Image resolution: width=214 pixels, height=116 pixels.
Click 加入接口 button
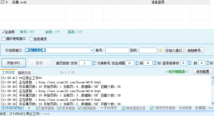pyautogui.click(x=174, y=50)
